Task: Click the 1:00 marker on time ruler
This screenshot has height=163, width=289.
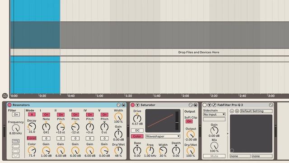Action: [x=100, y=96]
